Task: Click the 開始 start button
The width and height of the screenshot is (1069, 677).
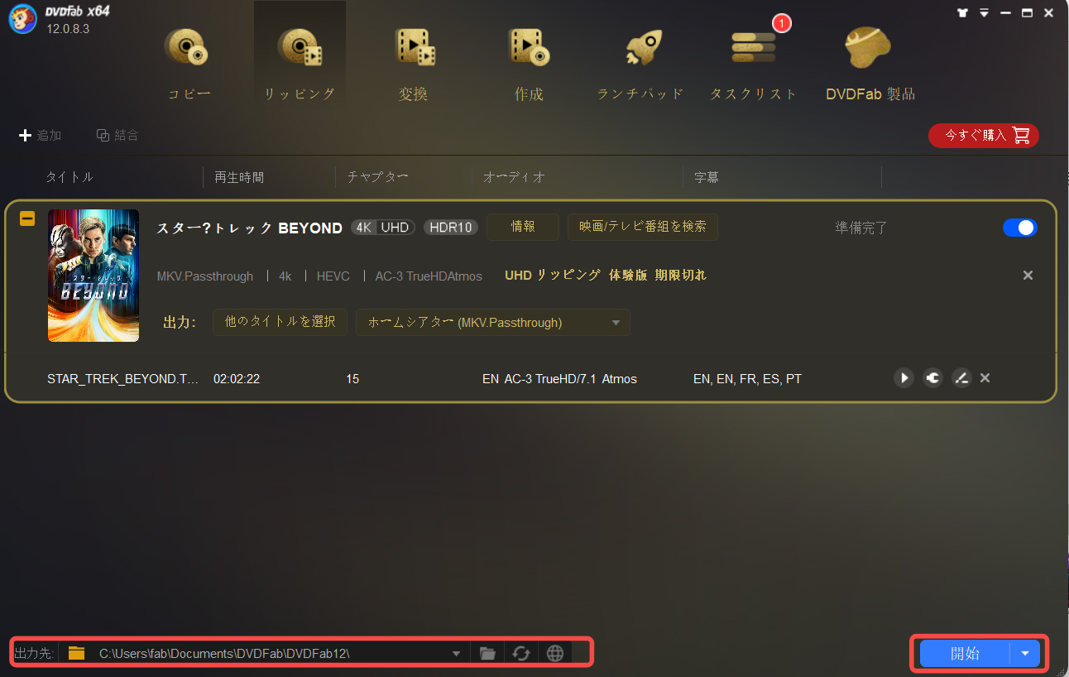Action: tap(965, 654)
